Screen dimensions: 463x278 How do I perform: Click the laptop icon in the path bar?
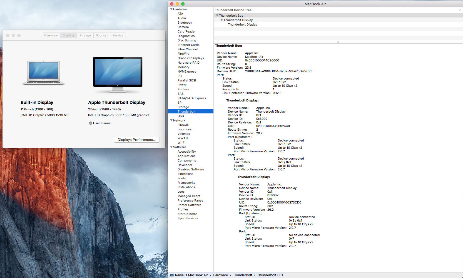click(172, 275)
